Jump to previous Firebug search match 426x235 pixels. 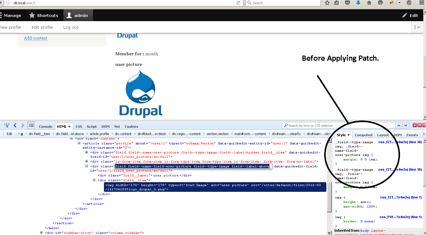pyautogui.click(x=399, y=125)
